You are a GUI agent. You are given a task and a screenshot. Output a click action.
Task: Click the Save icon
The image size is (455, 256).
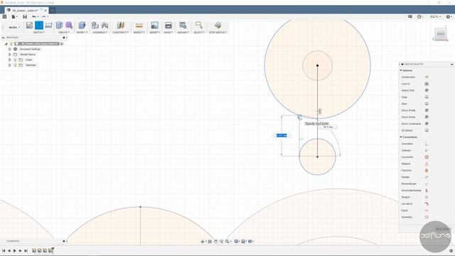[25, 17]
